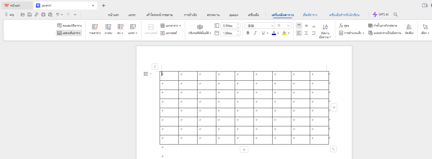
Task: Align cell text right
Action: [314, 33]
